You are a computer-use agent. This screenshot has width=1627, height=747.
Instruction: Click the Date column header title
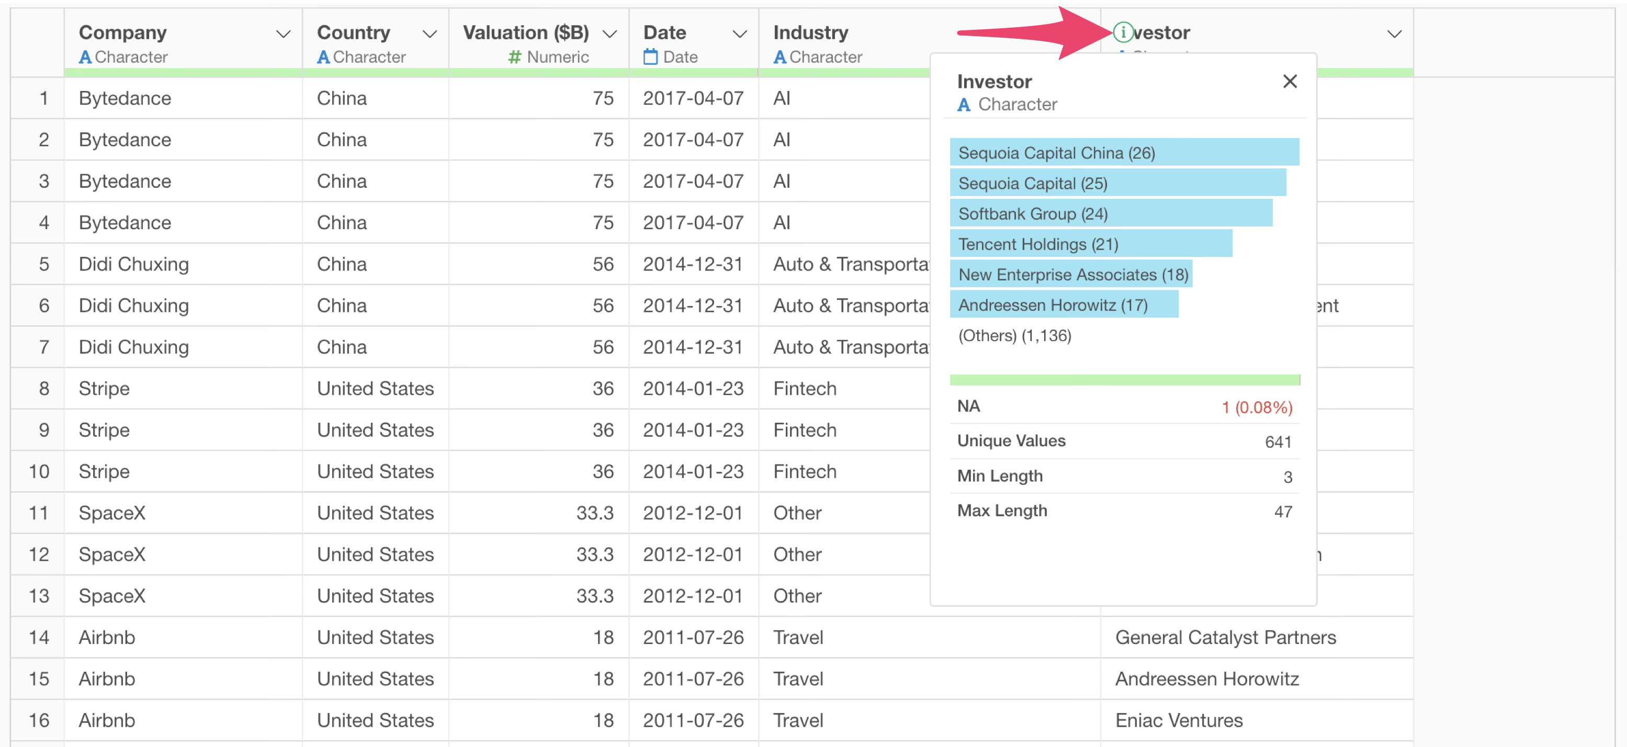pyautogui.click(x=664, y=33)
